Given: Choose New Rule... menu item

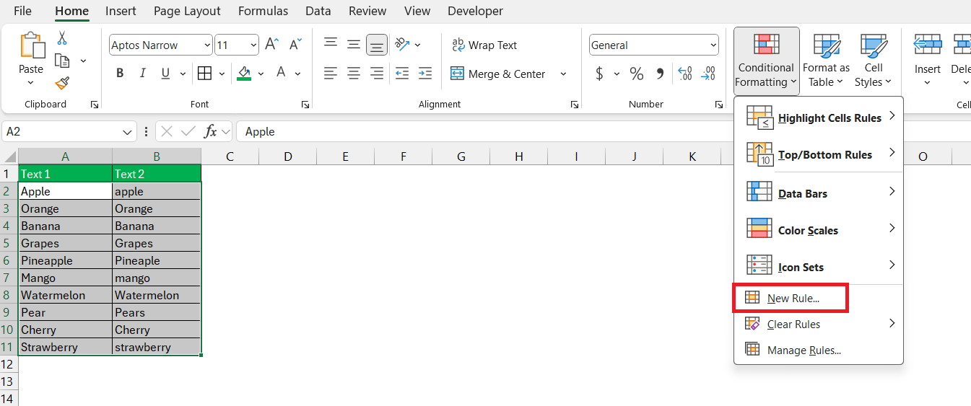Looking at the screenshot, I should [x=791, y=298].
